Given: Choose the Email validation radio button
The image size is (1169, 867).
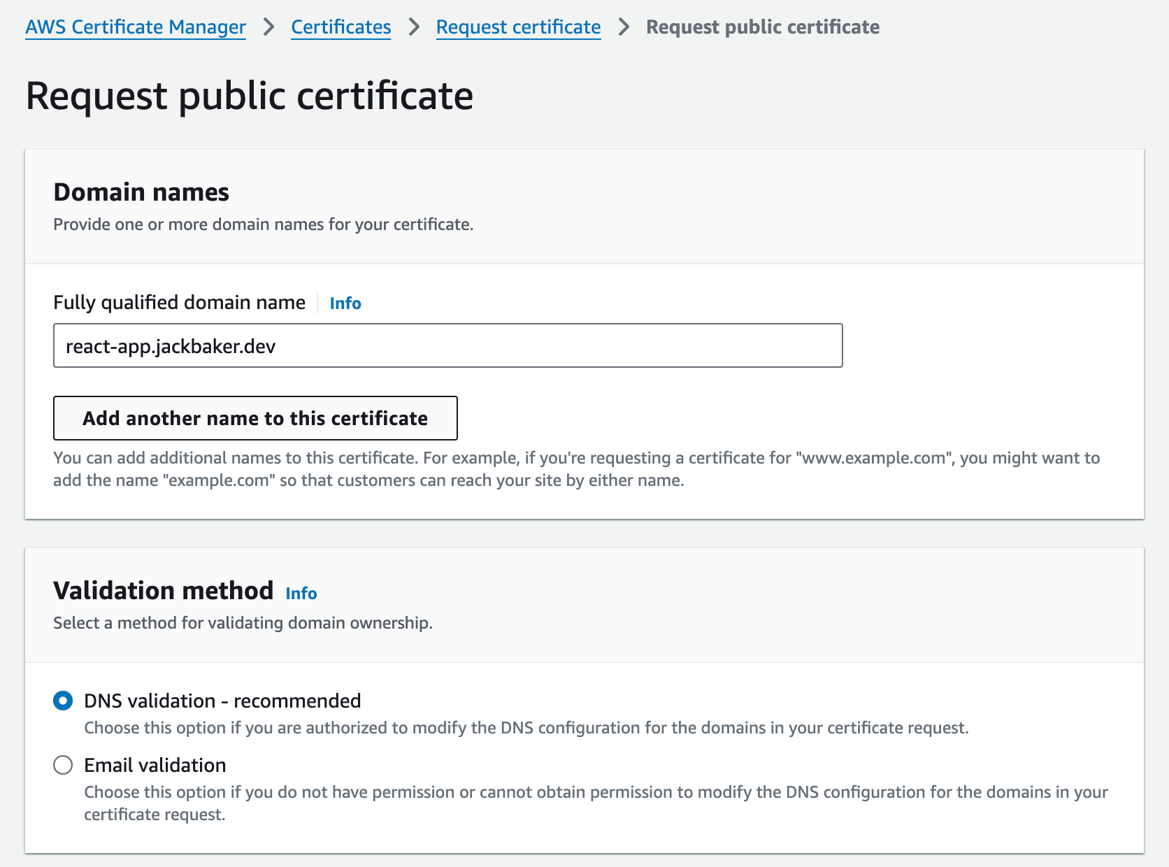Looking at the screenshot, I should pos(63,765).
